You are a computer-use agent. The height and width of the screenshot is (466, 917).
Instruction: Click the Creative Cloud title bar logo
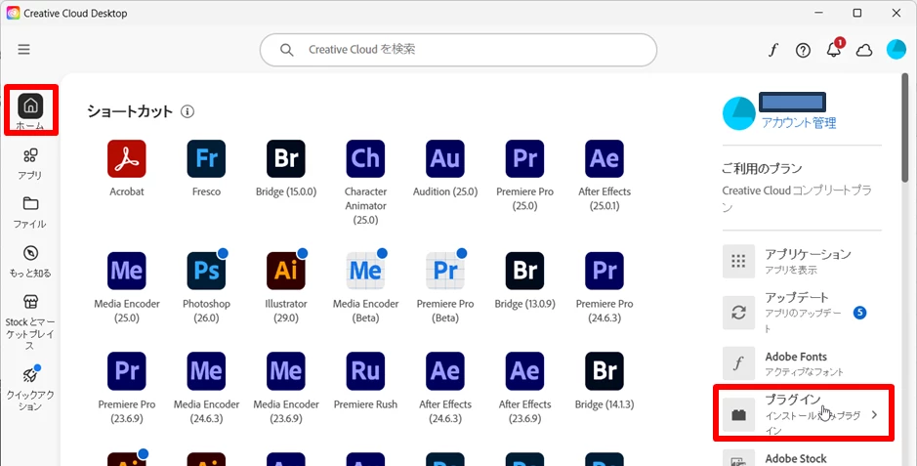(13, 13)
